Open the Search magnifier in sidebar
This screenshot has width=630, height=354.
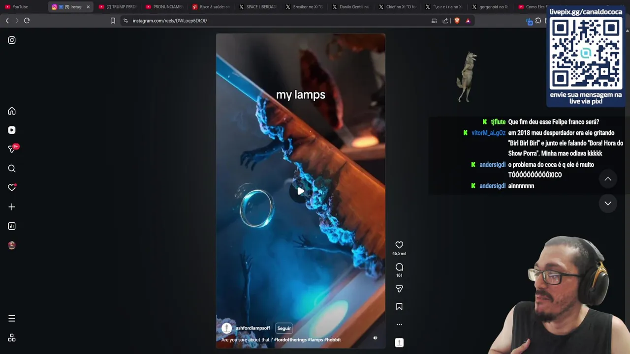click(x=12, y=169)
